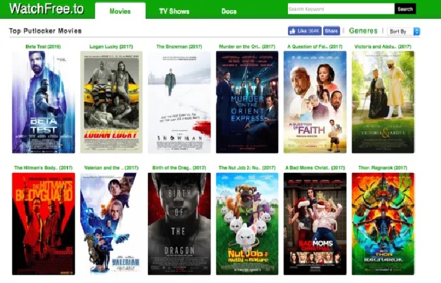The width and height of the screenshot is (441, 283).
Task: Click the Facebook Like thumbs-up button
Action: coord(304,31)
